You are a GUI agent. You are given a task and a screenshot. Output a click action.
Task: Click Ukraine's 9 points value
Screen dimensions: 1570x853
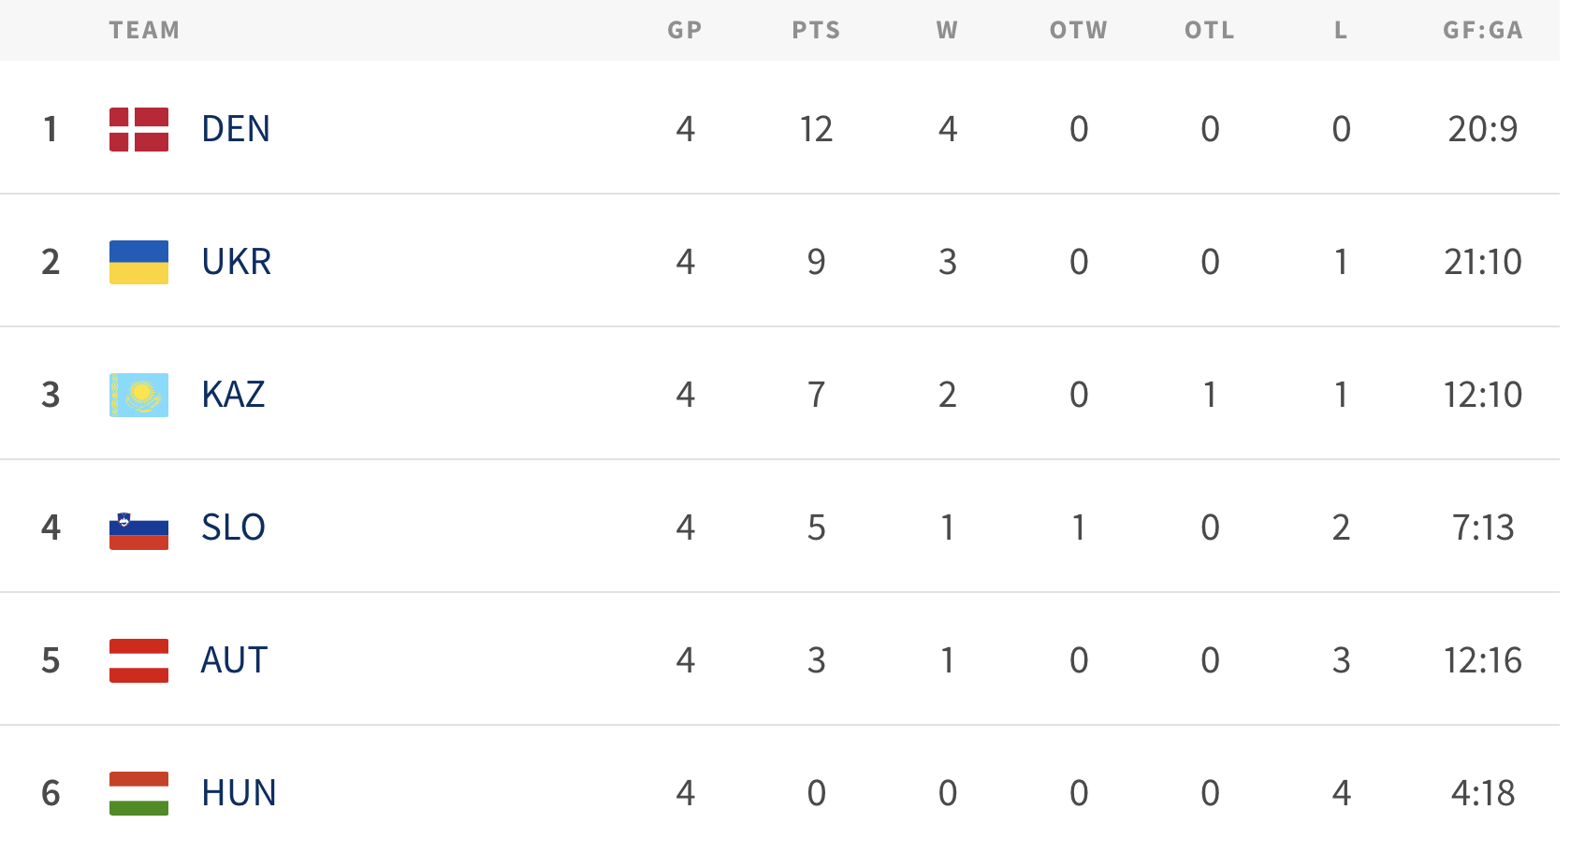(816, 262)
